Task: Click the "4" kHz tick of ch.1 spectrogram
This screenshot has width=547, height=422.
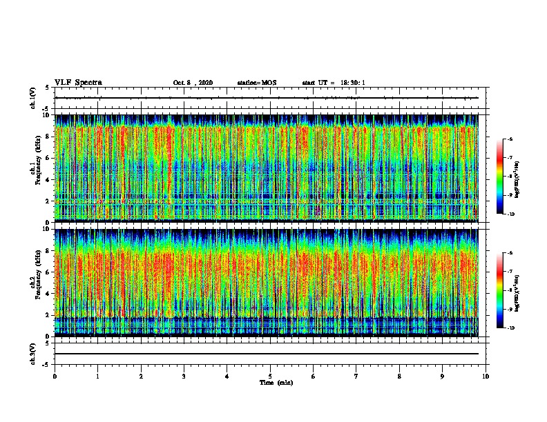Action: (x=48, y=180)
